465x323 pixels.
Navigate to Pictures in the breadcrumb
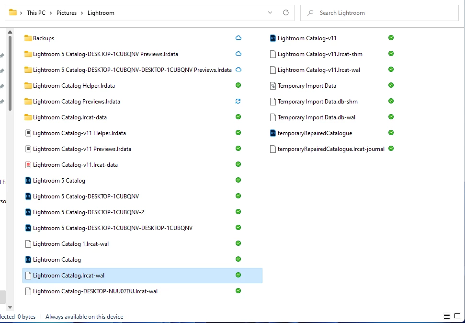[x=67, y=13]
